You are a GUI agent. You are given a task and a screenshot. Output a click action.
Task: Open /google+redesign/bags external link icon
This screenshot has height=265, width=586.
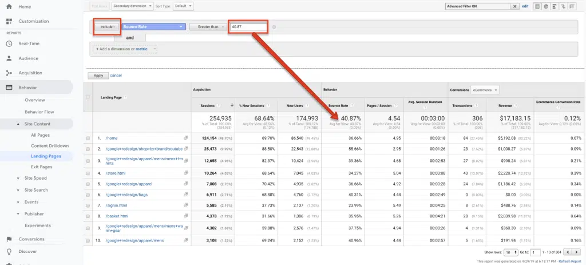coord(186,195)
